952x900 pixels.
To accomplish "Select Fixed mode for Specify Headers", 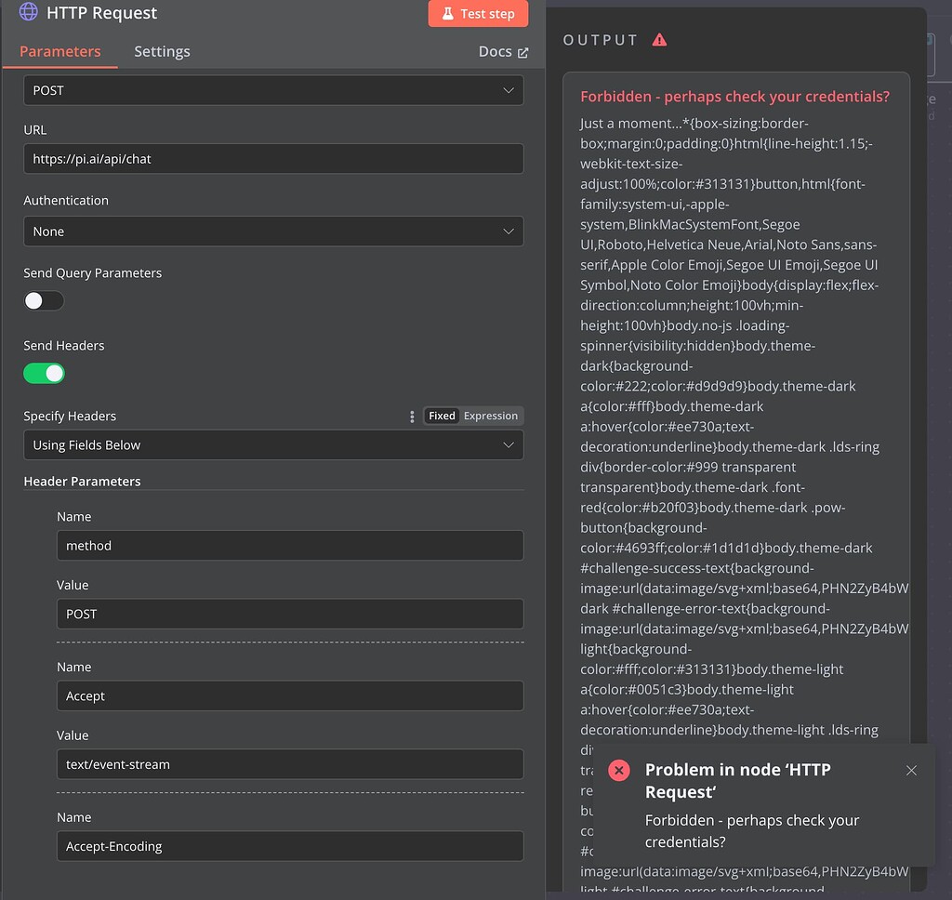I will [x=442, y=416].
